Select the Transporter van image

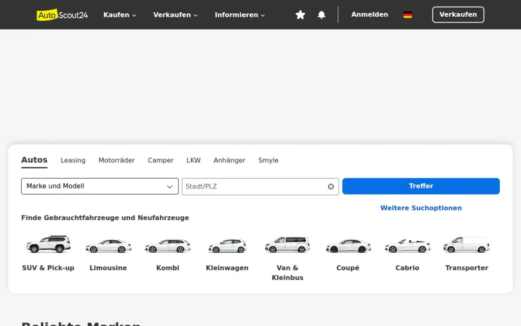click(x=467, y=244)
